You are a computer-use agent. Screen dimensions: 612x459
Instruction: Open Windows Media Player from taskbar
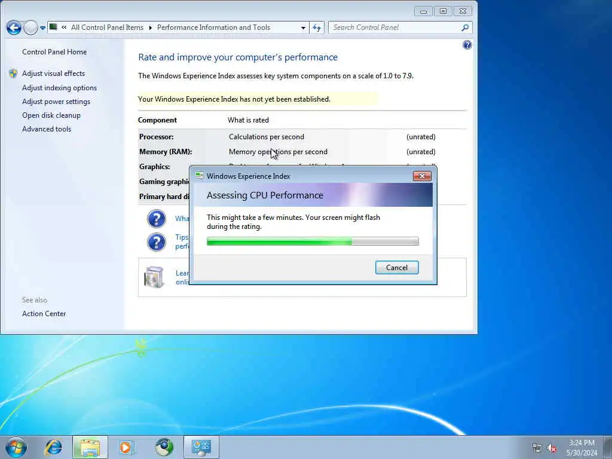tap(127, 447)
